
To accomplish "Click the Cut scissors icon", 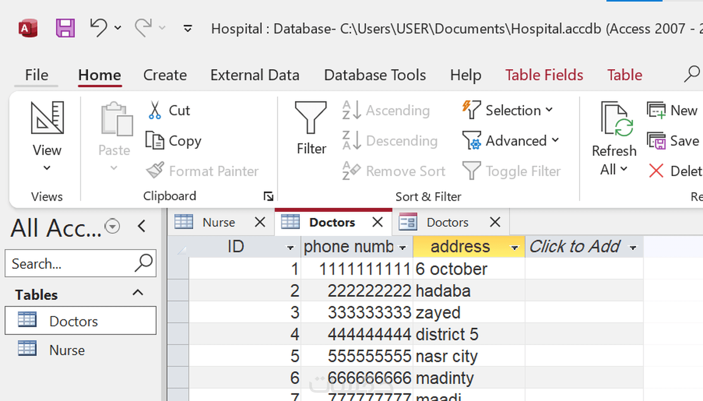I will click(155, 110).
